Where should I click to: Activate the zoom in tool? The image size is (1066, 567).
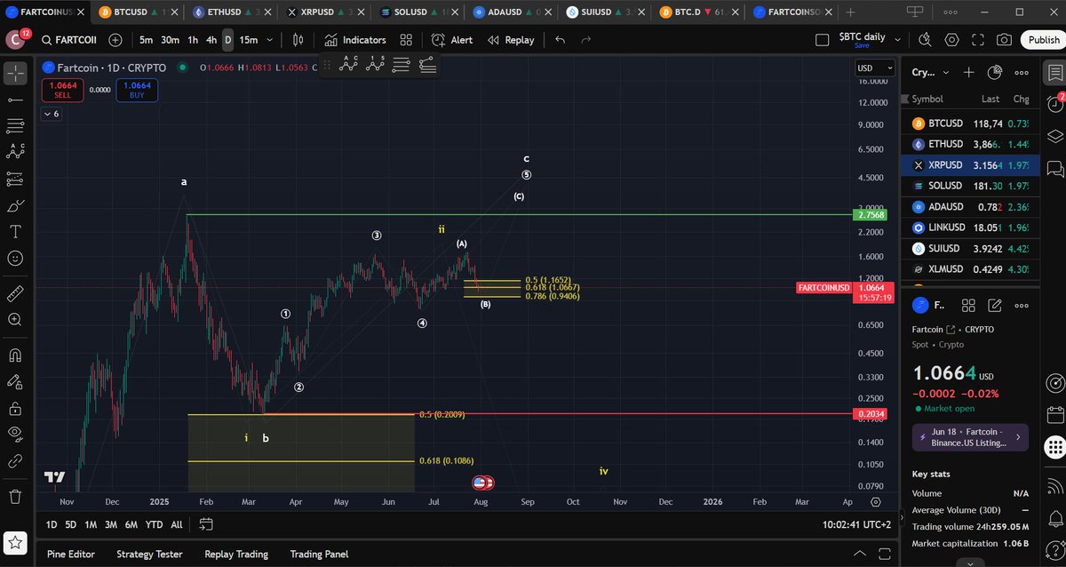tap(15, 320)
